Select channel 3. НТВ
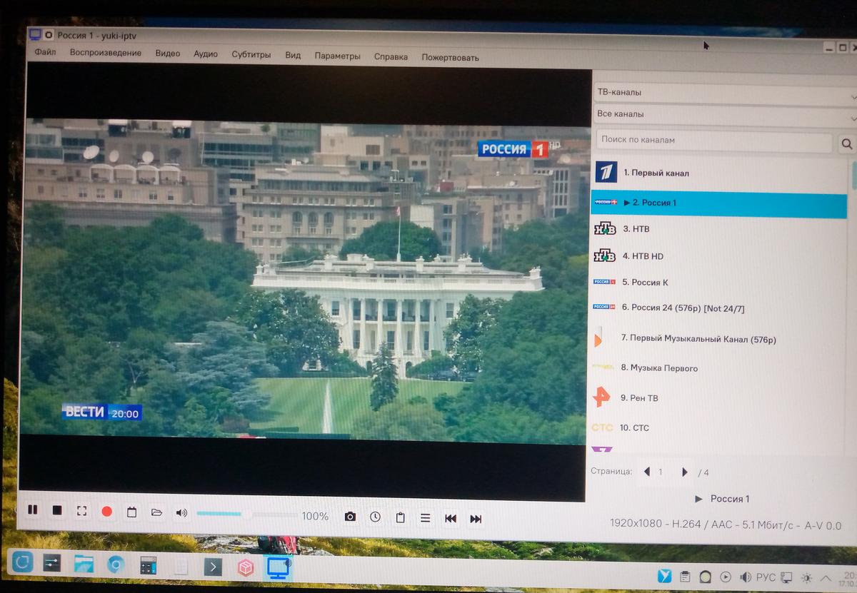This screenshot has height=593, width=857. pos(719,229)
